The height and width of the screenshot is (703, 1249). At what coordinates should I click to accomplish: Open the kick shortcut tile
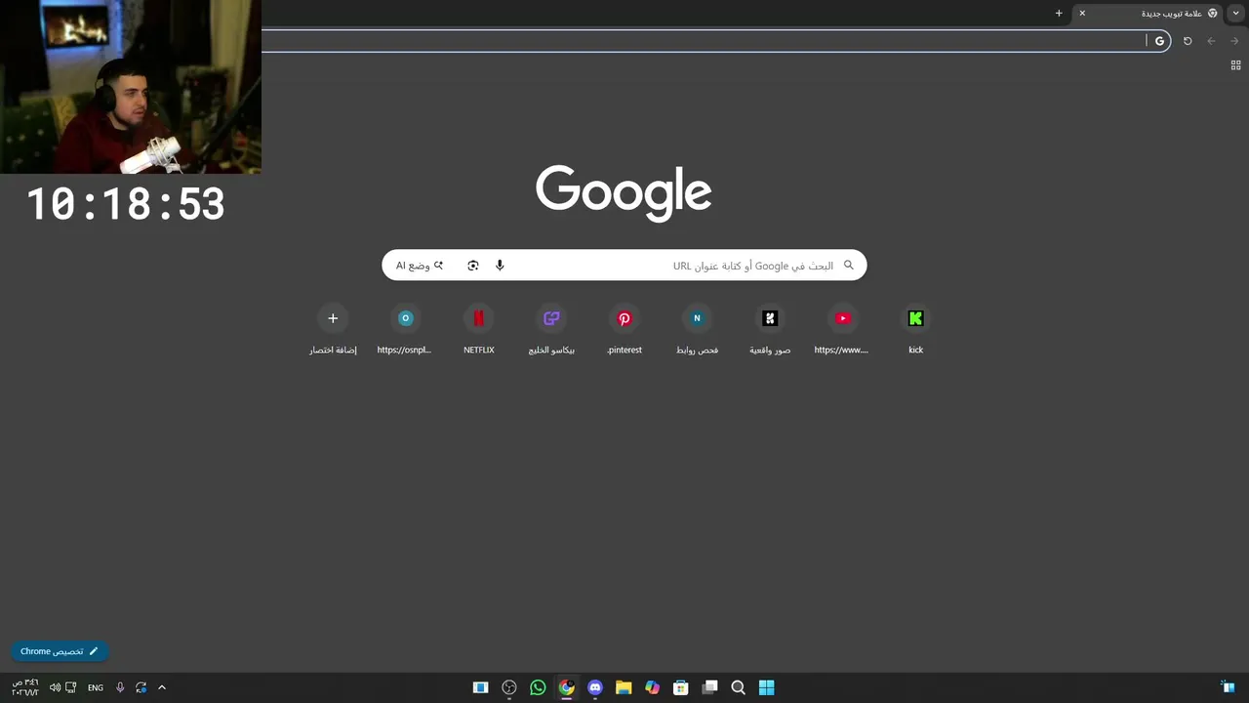point(915,331)
